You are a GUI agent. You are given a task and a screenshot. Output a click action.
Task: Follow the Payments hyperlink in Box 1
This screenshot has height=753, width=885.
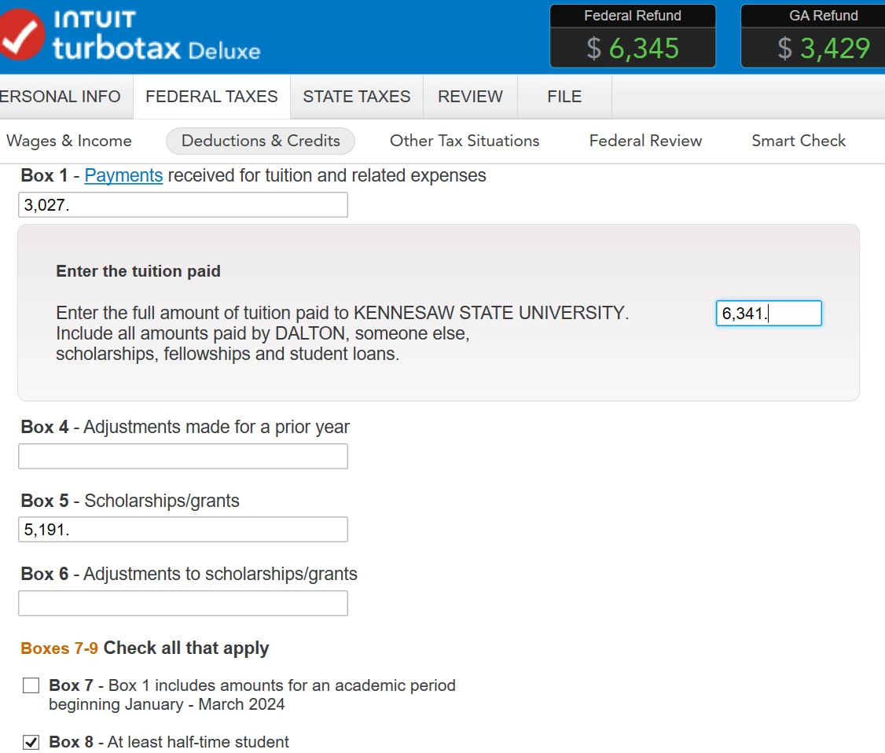tap(123, 175)
